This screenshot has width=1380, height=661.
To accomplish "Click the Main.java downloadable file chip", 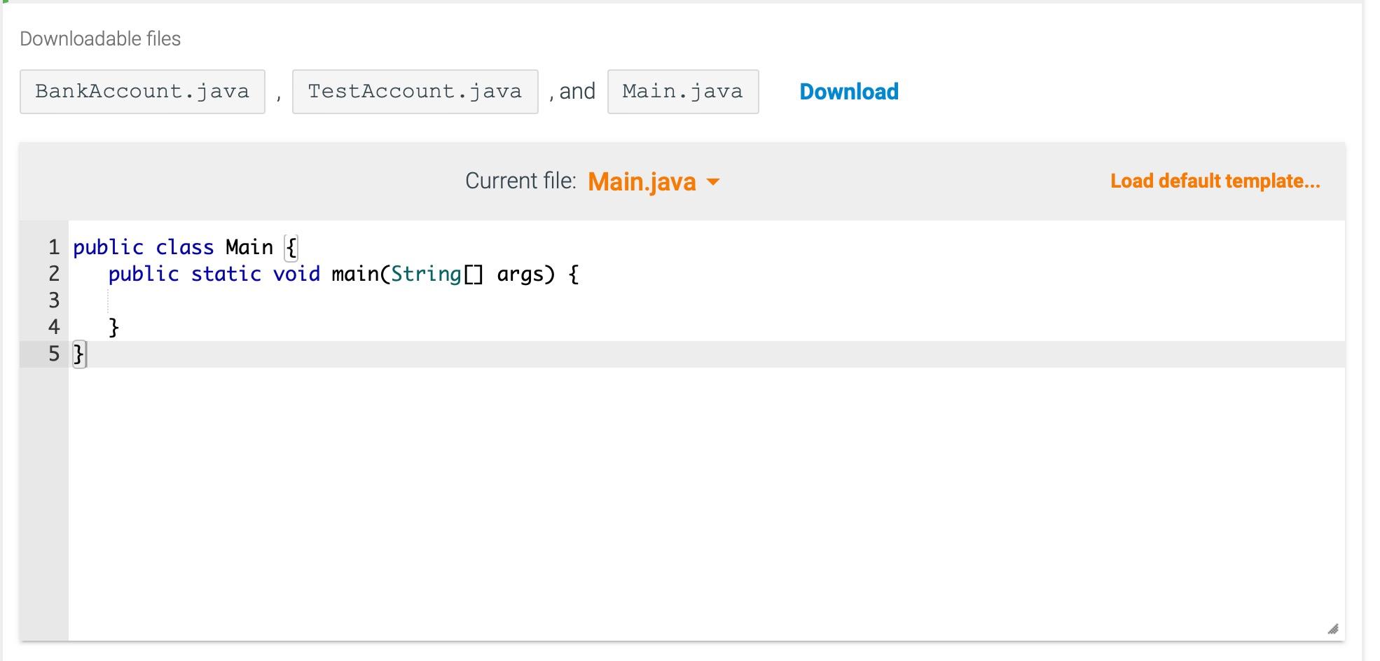I will tap(683, 91).
